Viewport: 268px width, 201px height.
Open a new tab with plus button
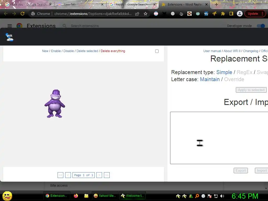(216, 4)
